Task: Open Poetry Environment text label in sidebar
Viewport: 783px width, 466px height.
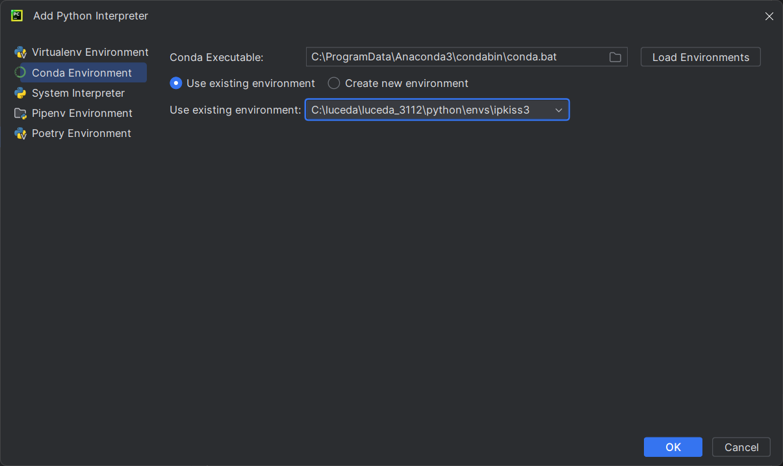Action: 81,134
